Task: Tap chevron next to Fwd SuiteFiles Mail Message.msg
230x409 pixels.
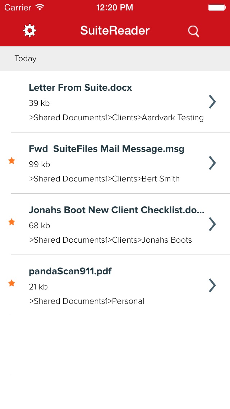Action: tap(212, 163)
